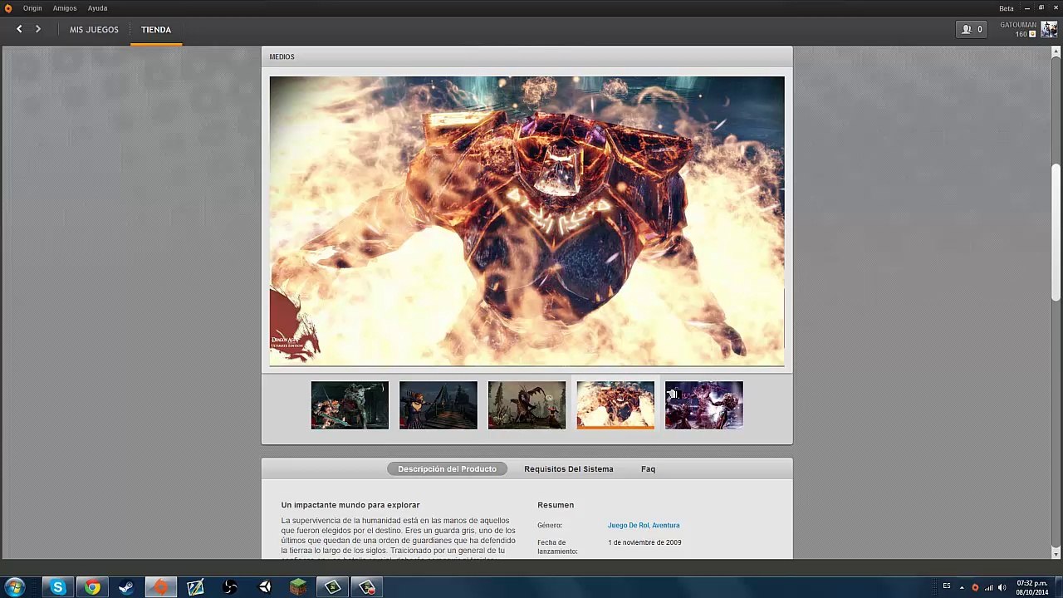1063x598 pixels.
Task: Open Steam from the taskbar
Action: [x=126, y=588]
